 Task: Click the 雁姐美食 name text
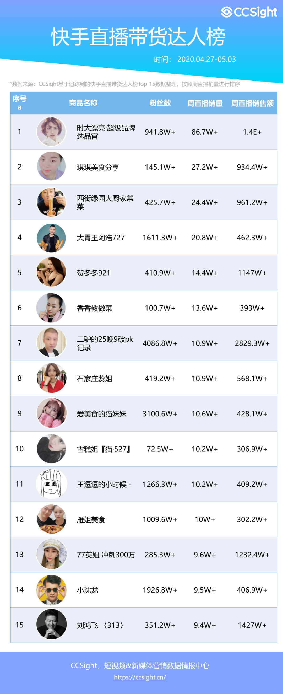tap(91, 519)
